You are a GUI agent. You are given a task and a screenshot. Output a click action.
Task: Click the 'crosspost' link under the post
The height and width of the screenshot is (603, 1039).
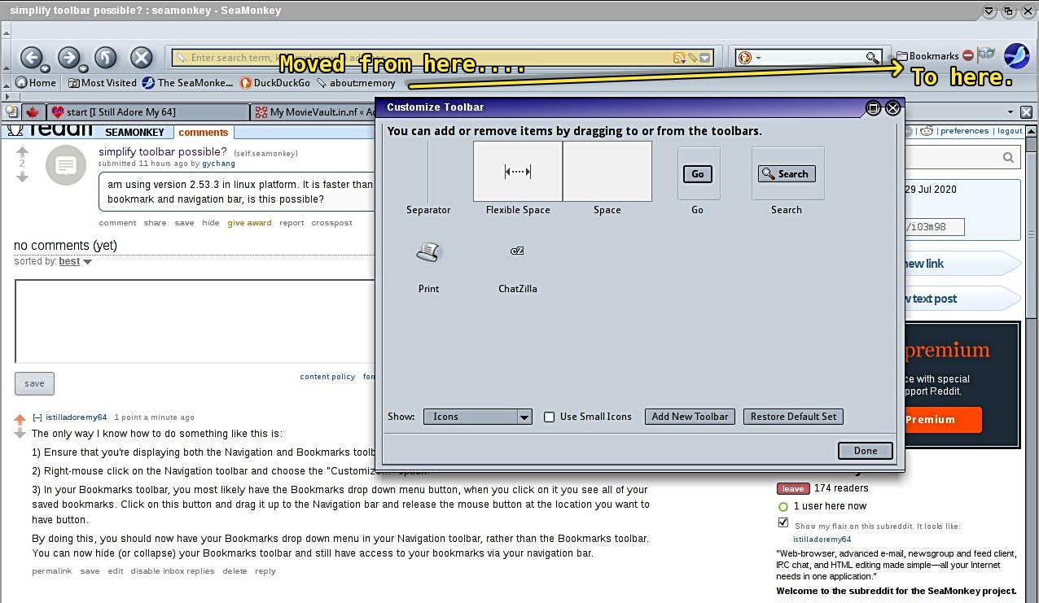tap(331, 223)
